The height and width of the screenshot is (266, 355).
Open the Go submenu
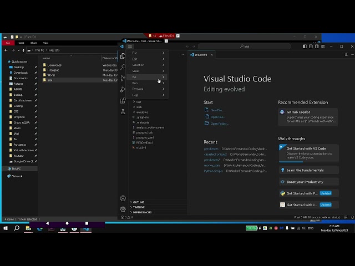147,77
